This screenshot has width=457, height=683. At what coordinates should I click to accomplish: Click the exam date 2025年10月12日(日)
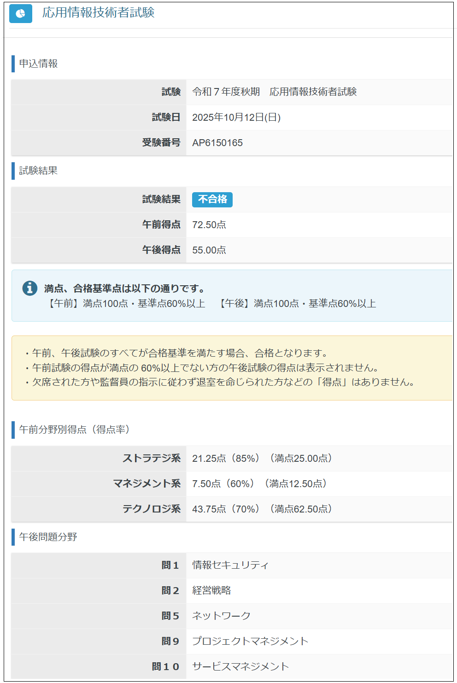236,118
